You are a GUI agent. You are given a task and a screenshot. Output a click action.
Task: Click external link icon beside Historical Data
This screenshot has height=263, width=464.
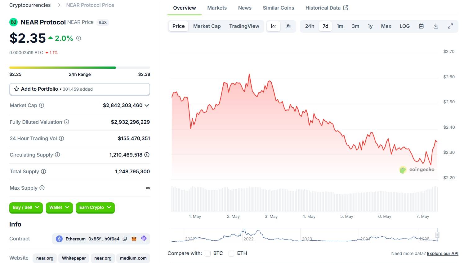tap(346, 8)
